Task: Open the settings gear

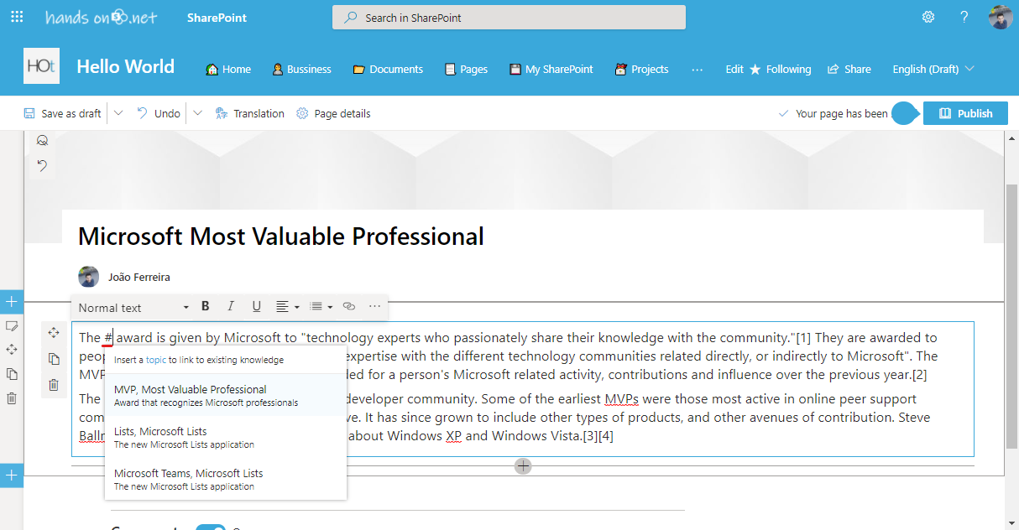Action: point(928,17)
